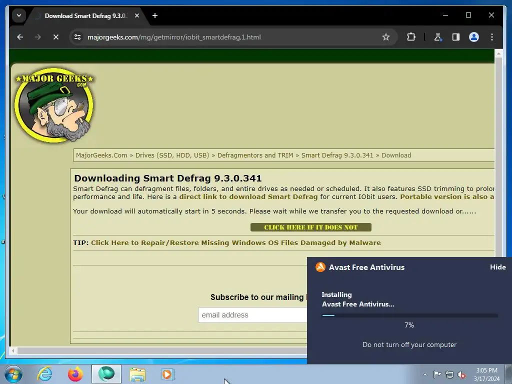Select the Download Smart Defrag tab
The image size is (512, 384).
coord(85,15)
